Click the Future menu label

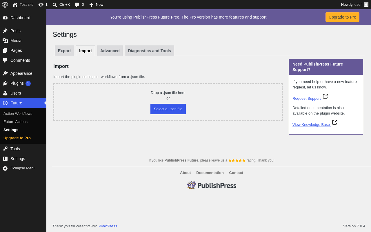point(16,103)
